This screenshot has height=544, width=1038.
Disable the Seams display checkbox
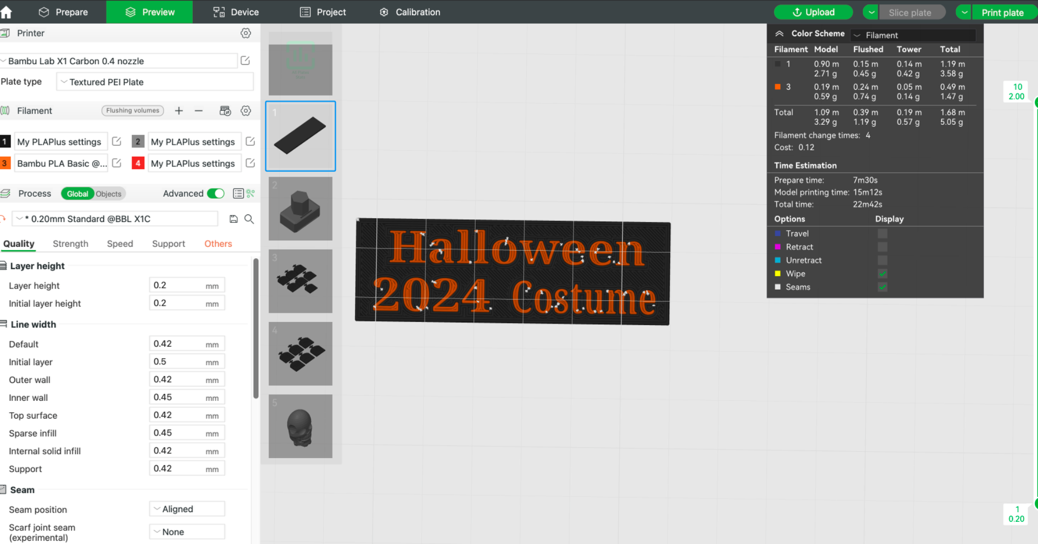pyautogui.click(x=882, y=287)
